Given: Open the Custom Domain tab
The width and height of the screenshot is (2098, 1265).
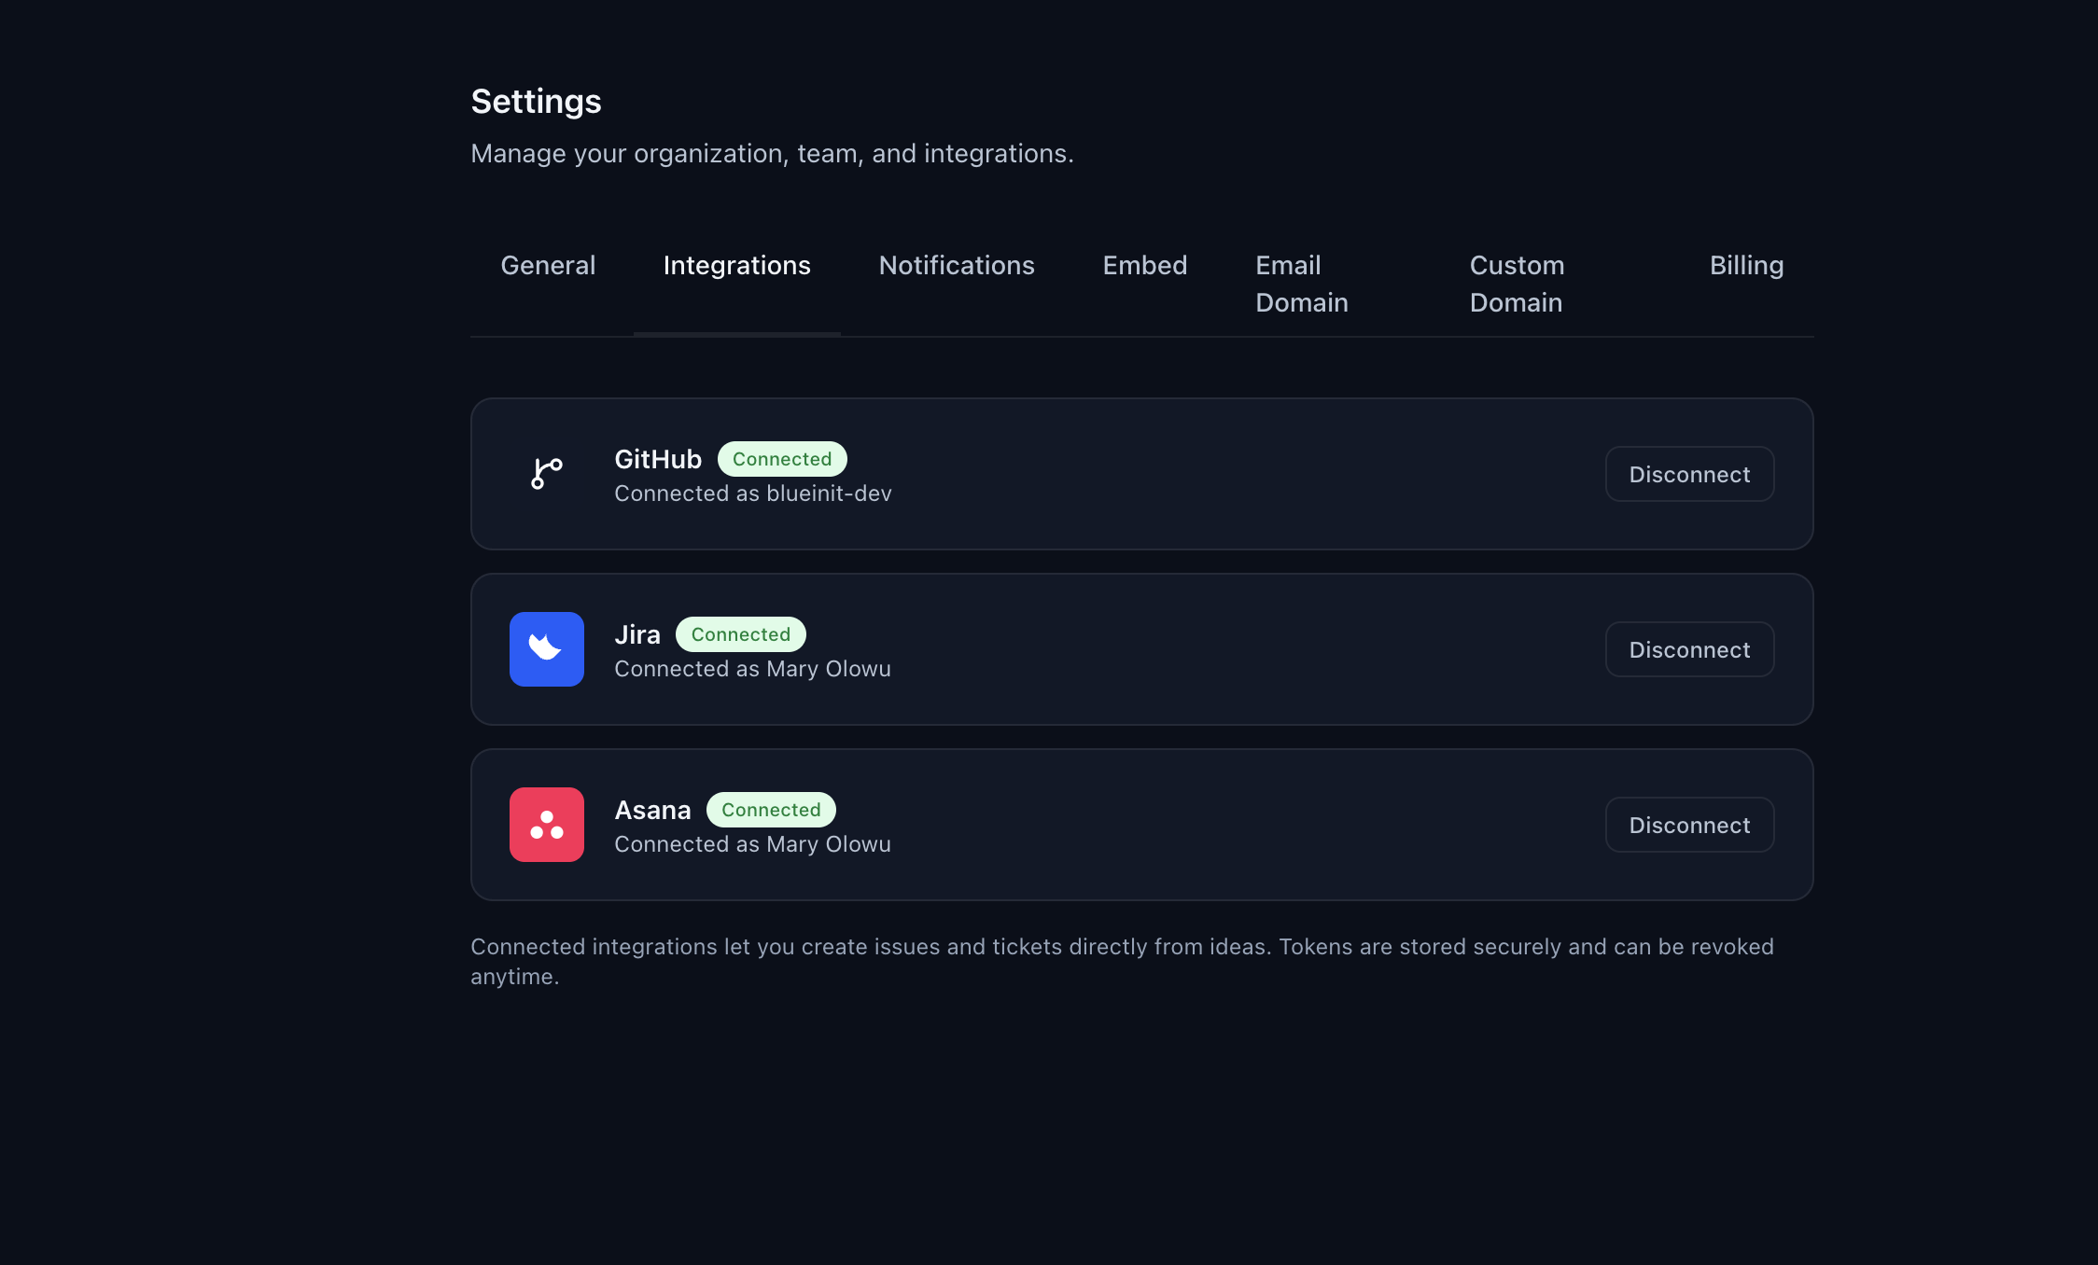Looking at the screenshot, I should click(1517, 284).
